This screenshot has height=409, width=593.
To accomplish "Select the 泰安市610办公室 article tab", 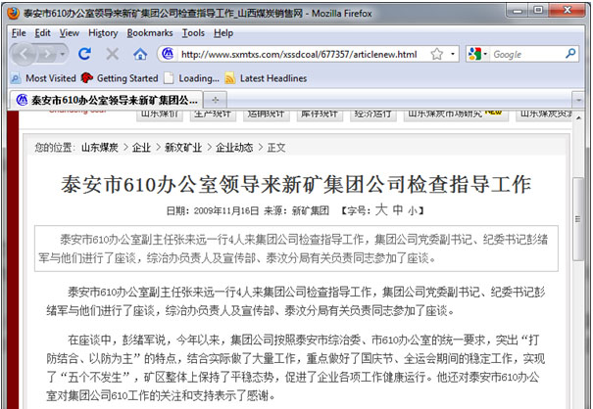I will (x=106, y=100).
